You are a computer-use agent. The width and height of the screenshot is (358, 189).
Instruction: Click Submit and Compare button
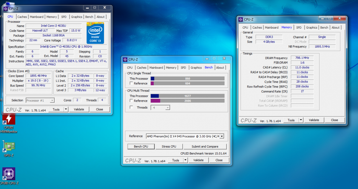[x=205, y=147]
